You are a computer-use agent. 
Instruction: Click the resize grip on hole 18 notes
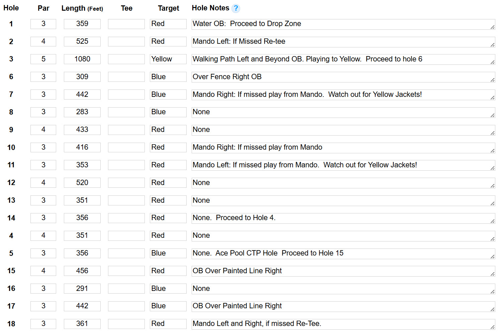(493, 327)
